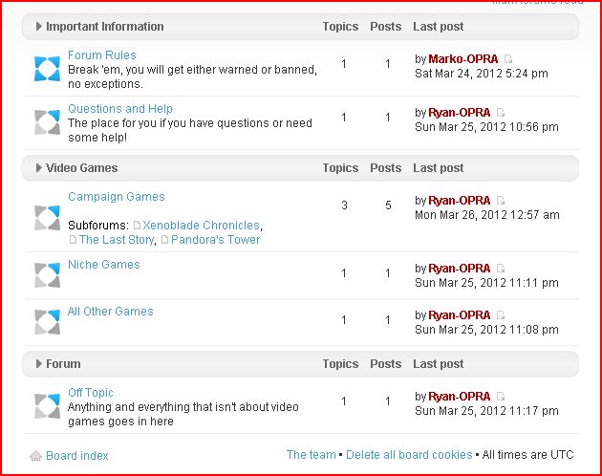
Task: Click the Questions and Help forum status icon
Action: [x=47, y=122]
